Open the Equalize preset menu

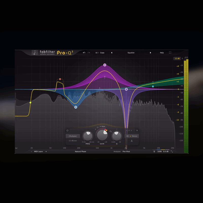pos(131,53)
